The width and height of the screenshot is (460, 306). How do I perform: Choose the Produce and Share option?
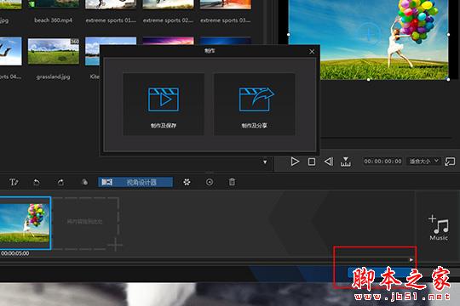255,105
